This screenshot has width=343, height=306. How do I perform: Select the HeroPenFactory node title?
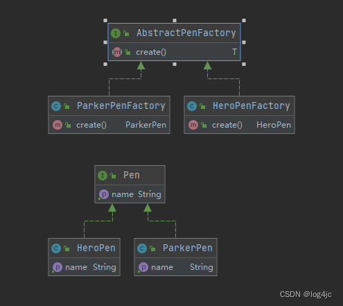pyautogui.click(x=252, y=105)
